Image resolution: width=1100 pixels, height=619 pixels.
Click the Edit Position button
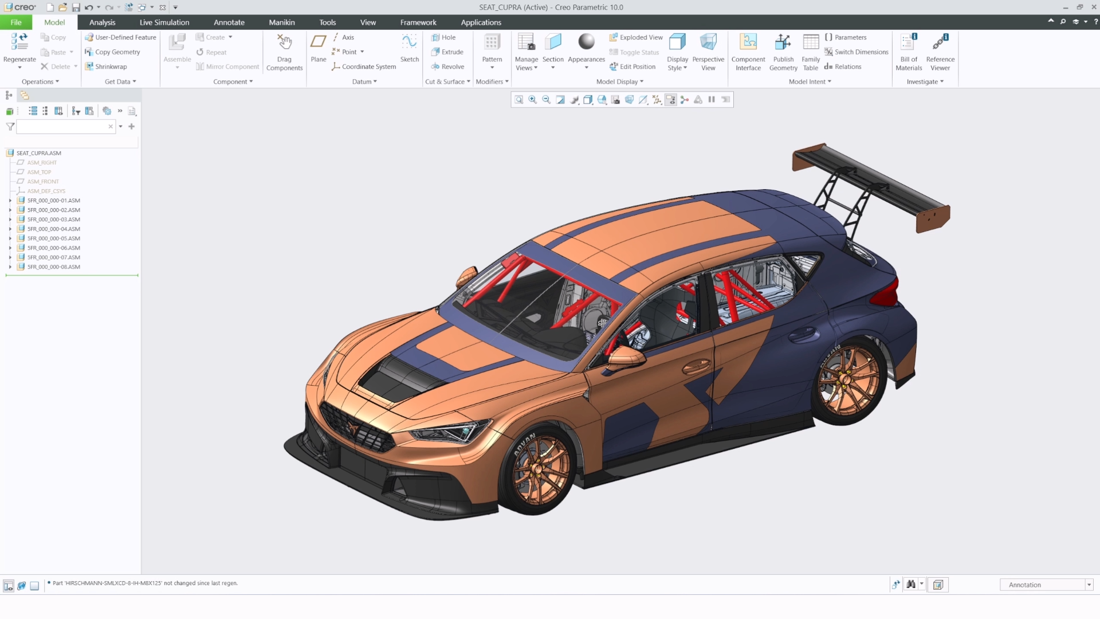click(x=632, y=67)
